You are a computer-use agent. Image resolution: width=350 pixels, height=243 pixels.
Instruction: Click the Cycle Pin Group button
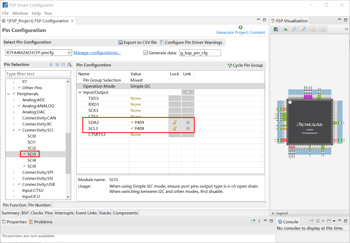tap(245, 65)
